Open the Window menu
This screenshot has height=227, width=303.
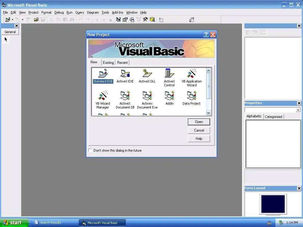tap(132, 12)
